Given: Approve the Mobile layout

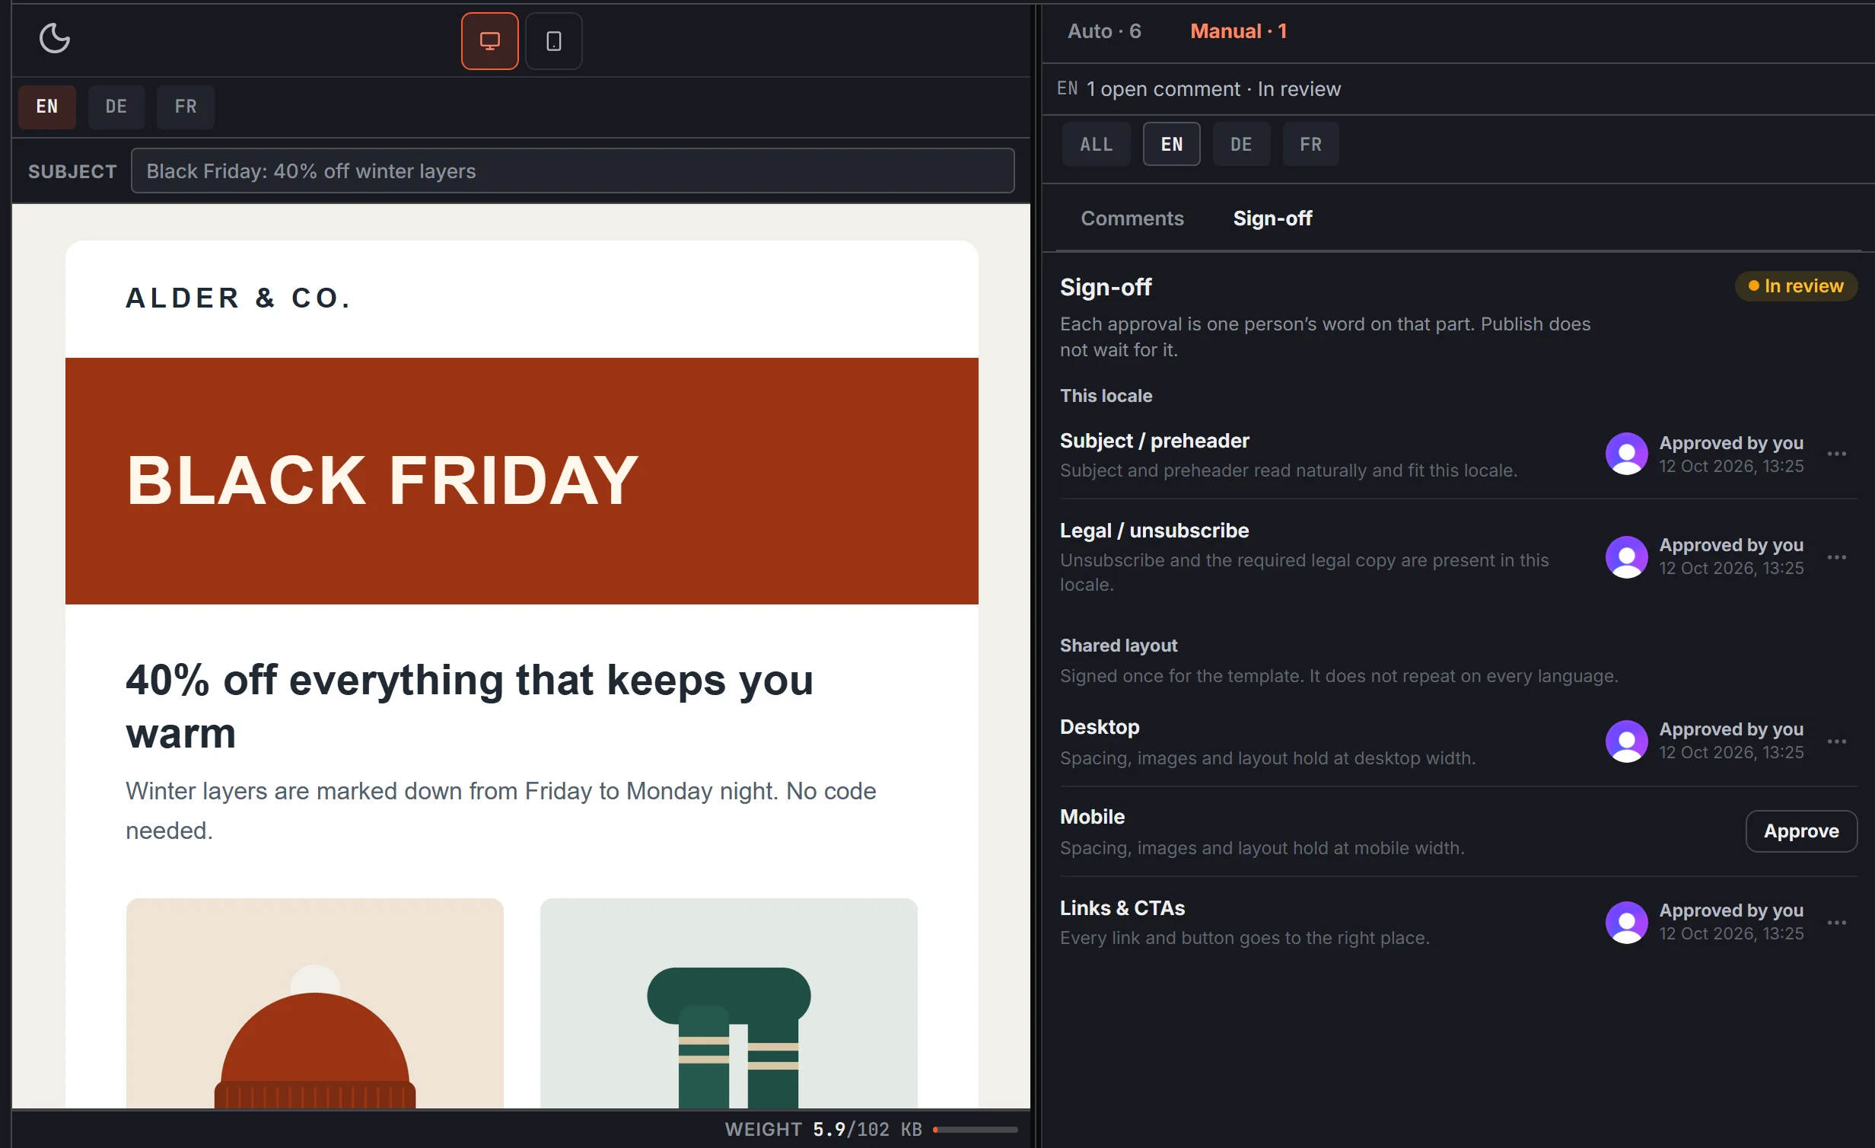Looking at the screenshot, I should click(x=1801, y=831).
